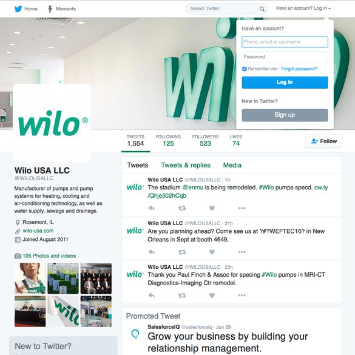Screen dimensions: 355x355
Task: Open the group photo thumbnail of seated men
Action: click(x=96, y=279)
